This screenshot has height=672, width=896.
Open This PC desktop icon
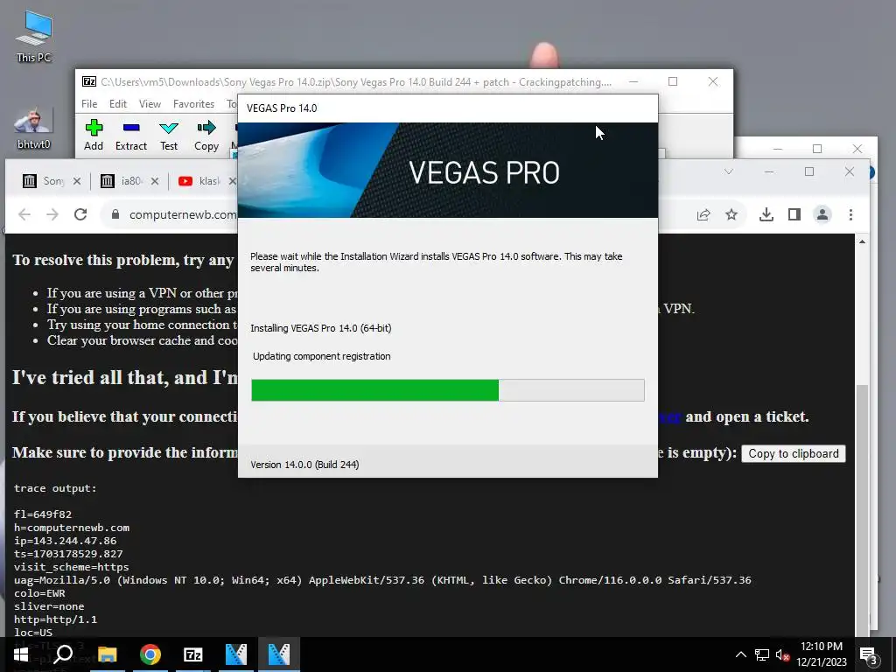[34, 37]
